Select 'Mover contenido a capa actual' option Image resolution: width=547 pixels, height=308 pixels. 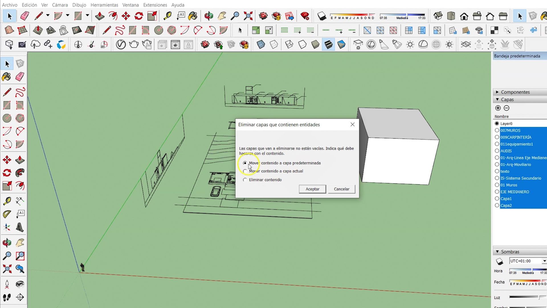pos(245,171)
